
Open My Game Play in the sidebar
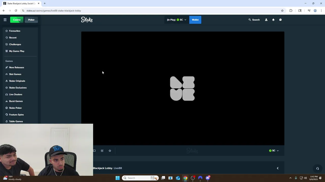coord(20,51)
